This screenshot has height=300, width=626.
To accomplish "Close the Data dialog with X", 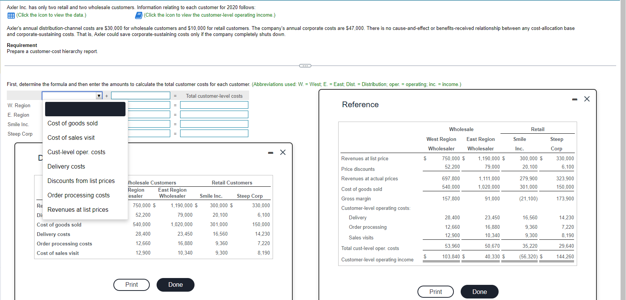I will coord(283,152).
